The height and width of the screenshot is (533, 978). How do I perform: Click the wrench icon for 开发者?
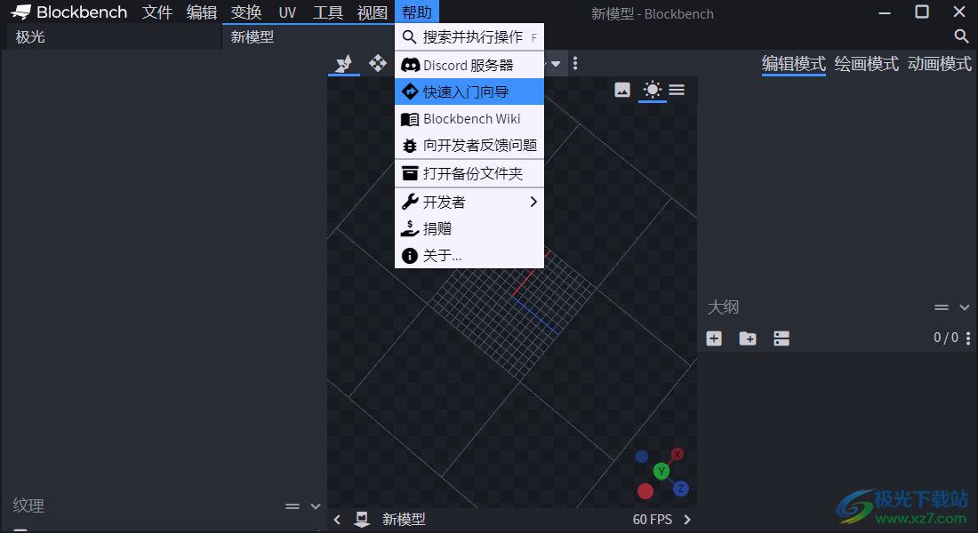coord(410,202)
